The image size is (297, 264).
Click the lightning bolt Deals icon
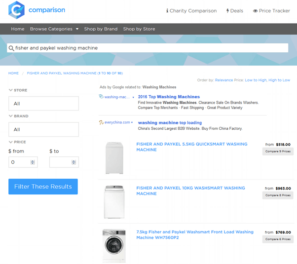click(x=227, y=11)
